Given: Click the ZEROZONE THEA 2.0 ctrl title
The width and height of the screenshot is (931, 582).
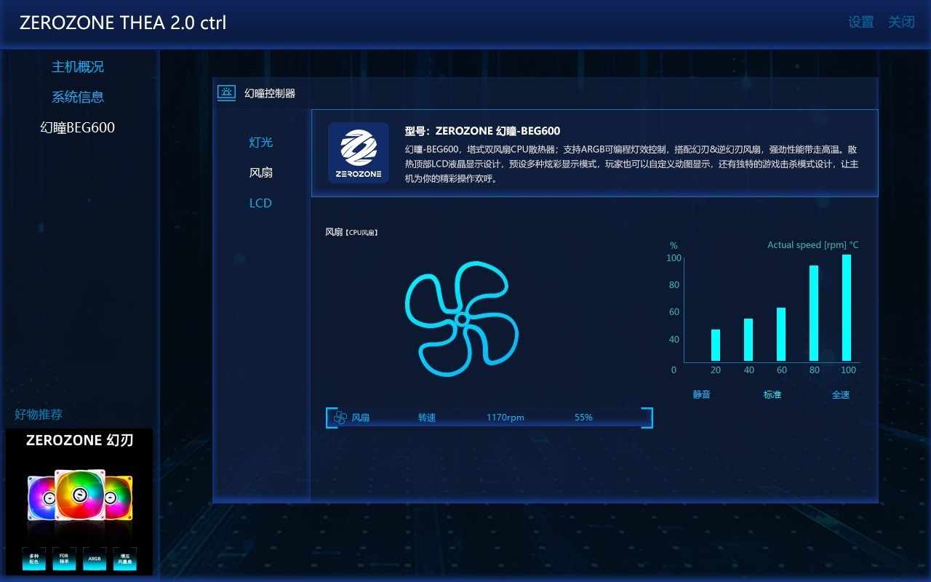Looking at the screenshot, I should (123, 23).
